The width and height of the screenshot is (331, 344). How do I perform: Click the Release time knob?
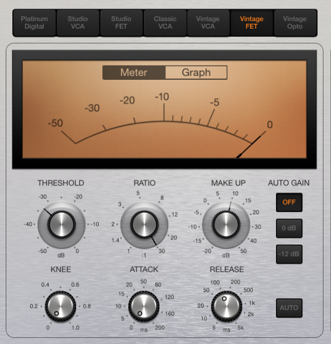226,306
